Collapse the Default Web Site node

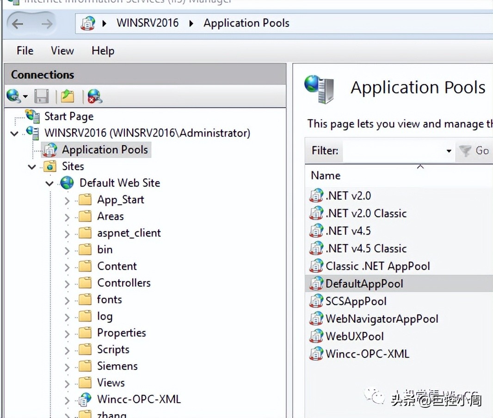[49, 184]
